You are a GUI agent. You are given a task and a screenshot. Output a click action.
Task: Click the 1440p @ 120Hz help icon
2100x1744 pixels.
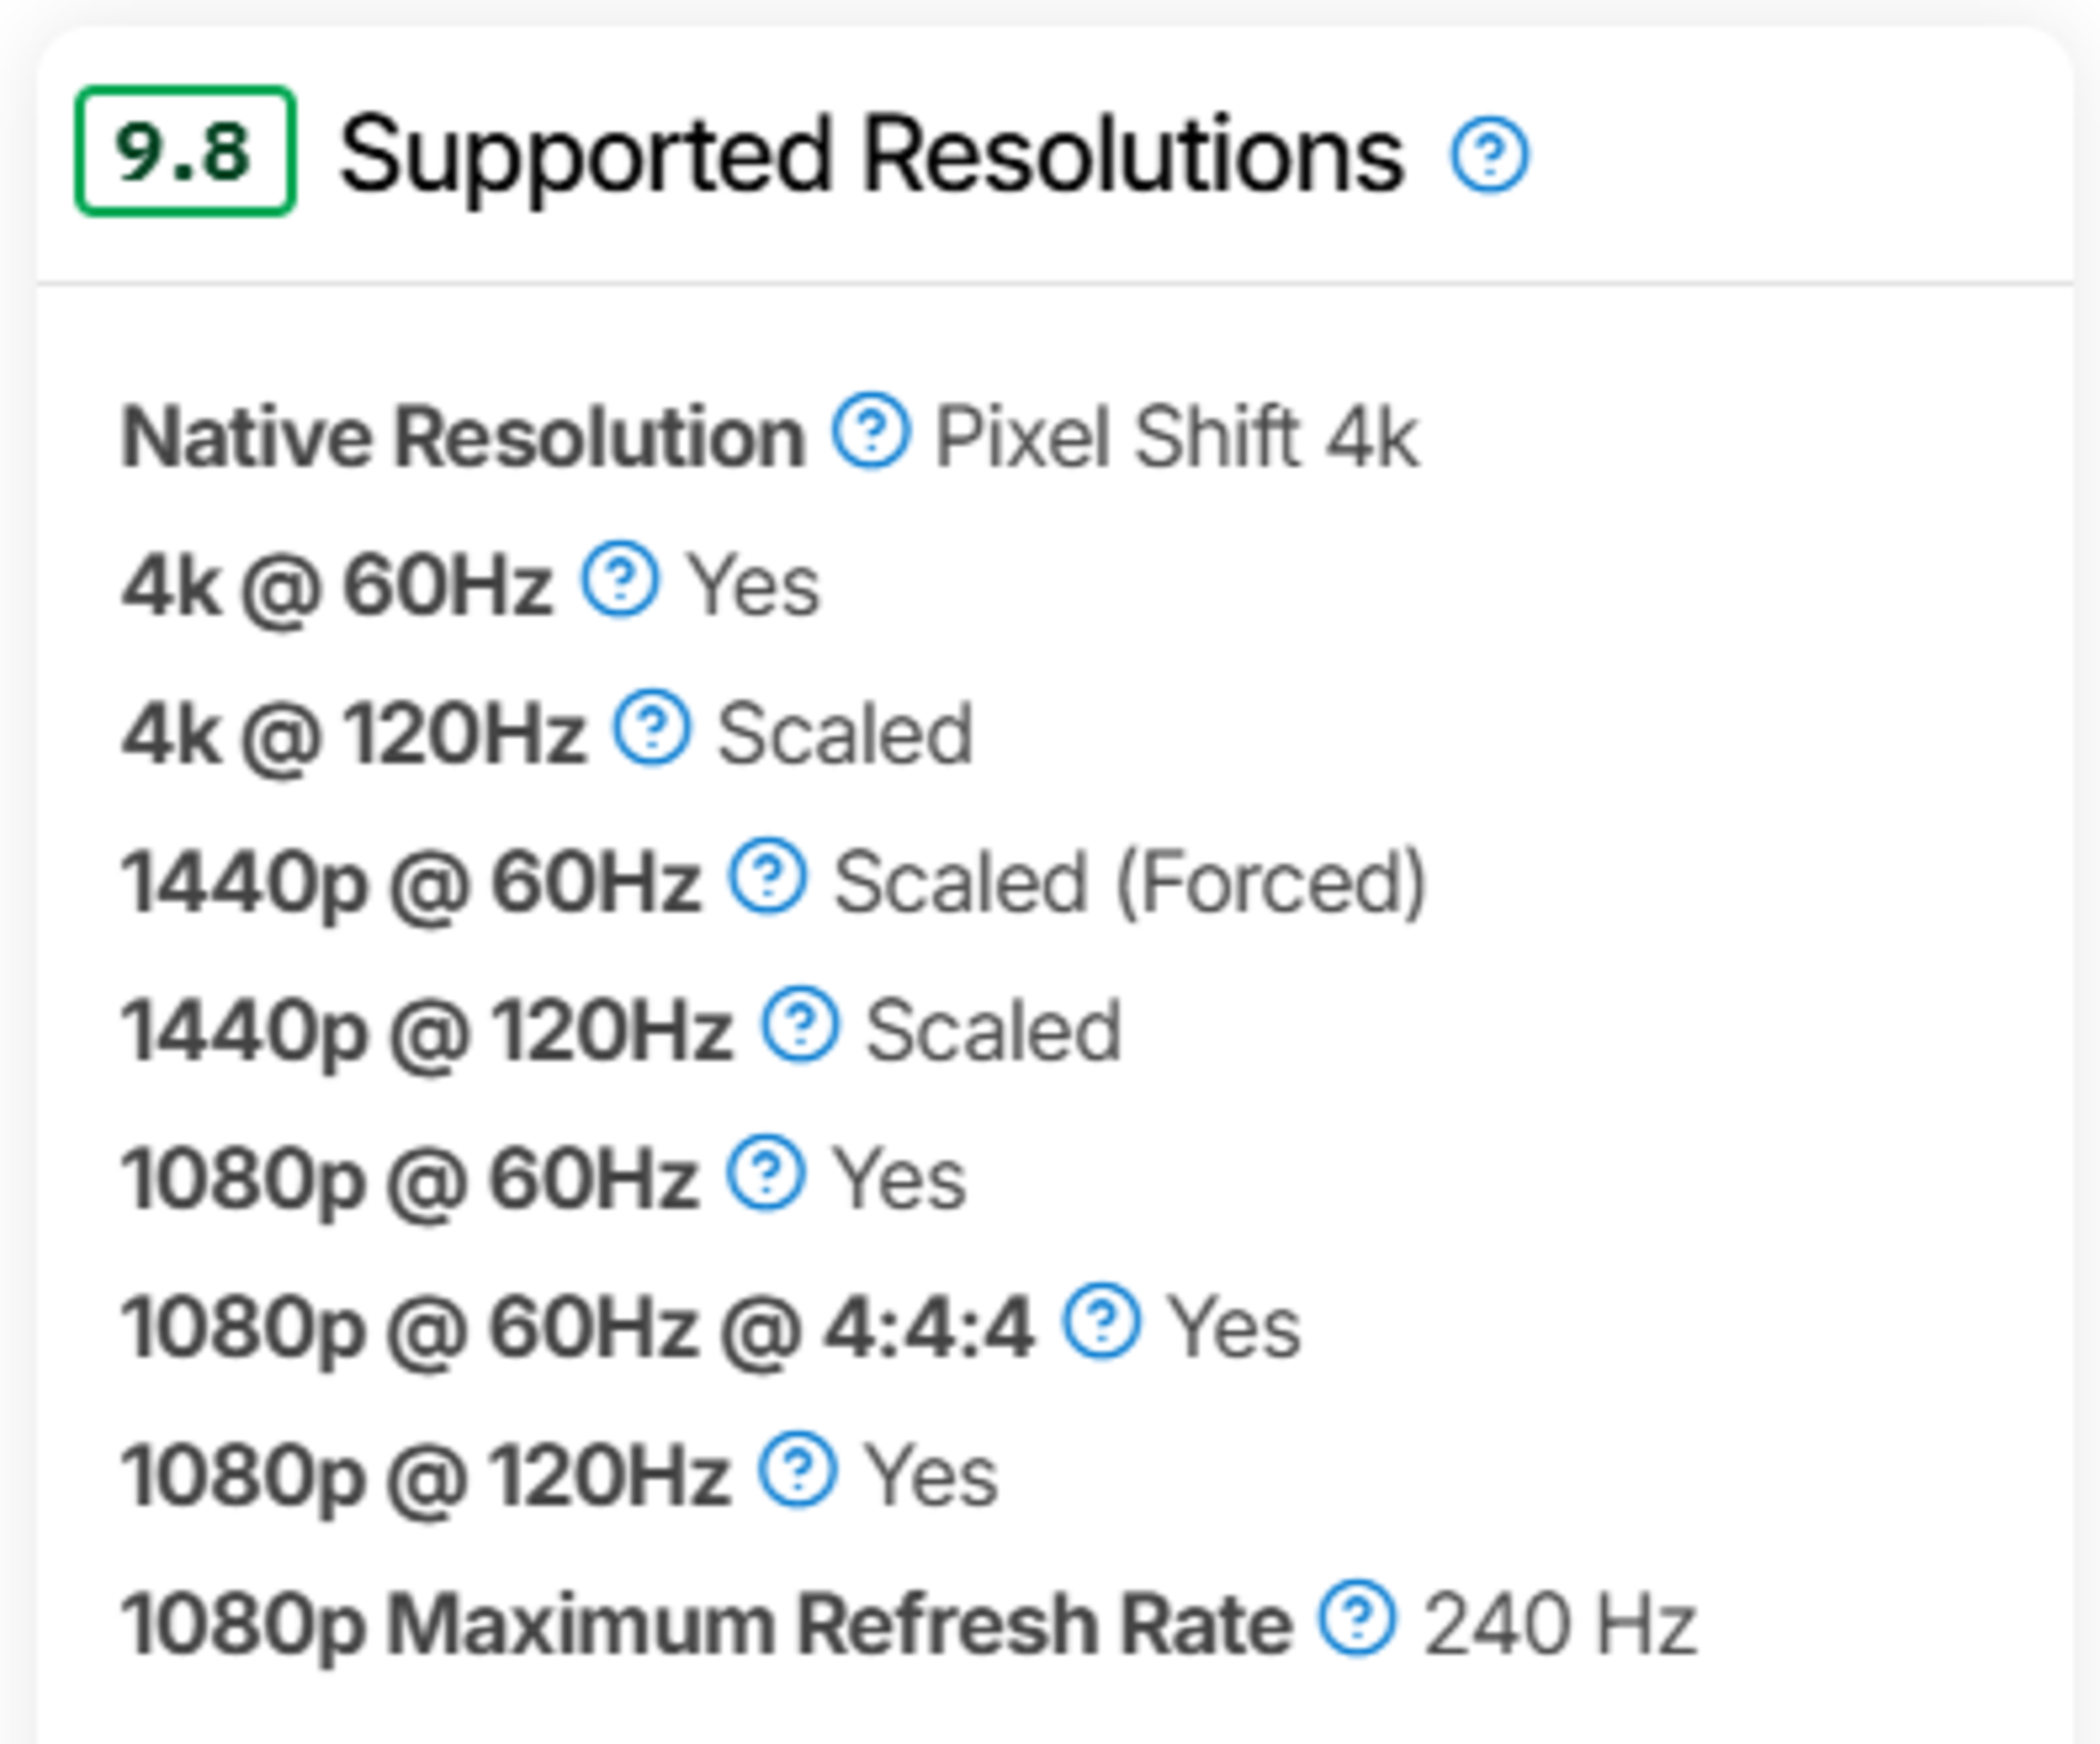click(800, 1023)
